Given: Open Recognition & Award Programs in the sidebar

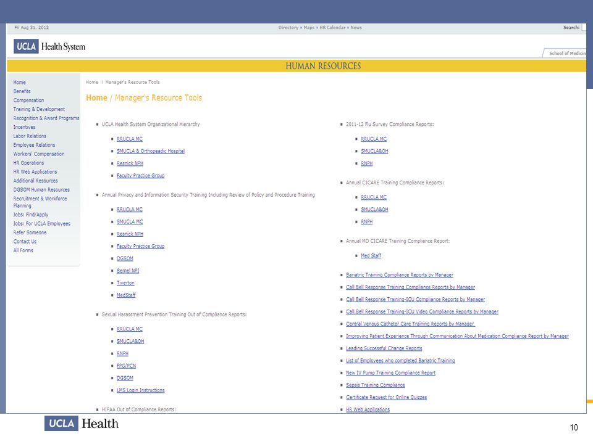Looking at the screenshot, I should point(46,118).
